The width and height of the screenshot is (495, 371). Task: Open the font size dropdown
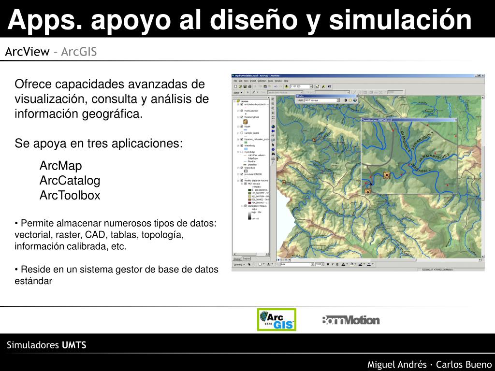[322, 264]
